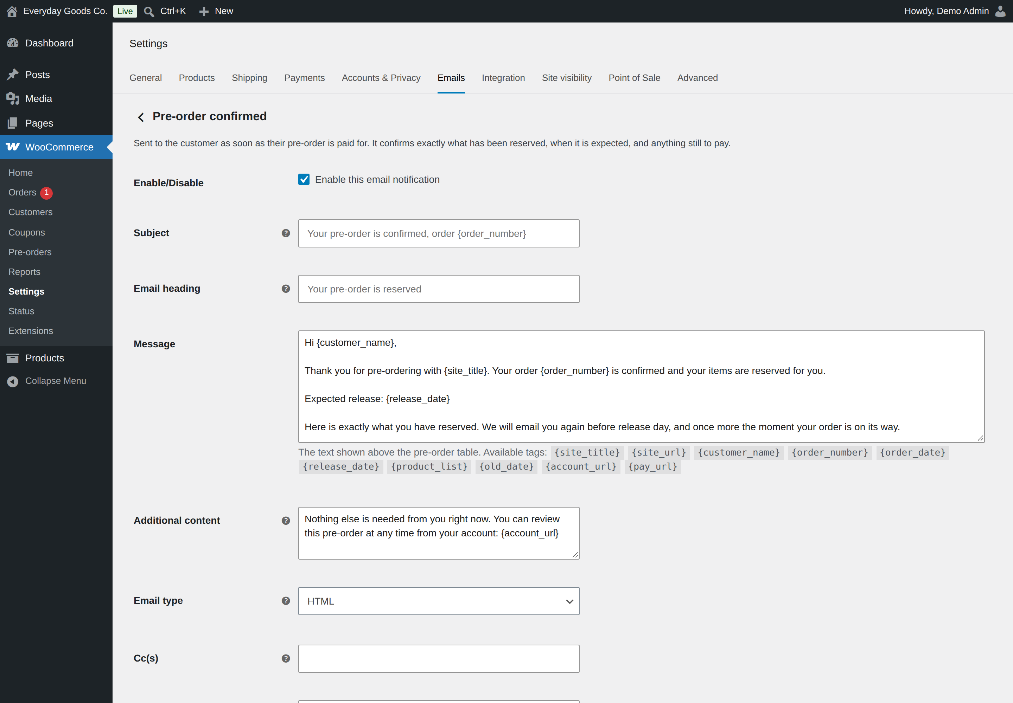This screenshot has width=1013, height=703.
Task: Click the {site_title} tag
Action: (x=587, y=452)
